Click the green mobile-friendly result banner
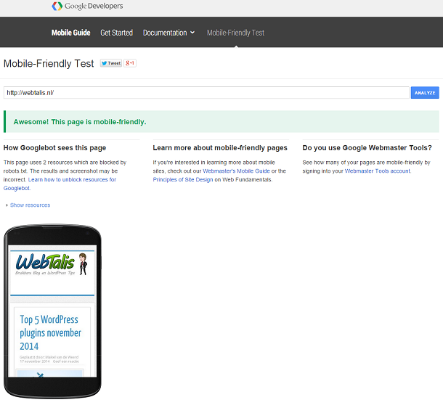Image resolution: width=443 pixels, height=405 pixels. tap(221, 122)
